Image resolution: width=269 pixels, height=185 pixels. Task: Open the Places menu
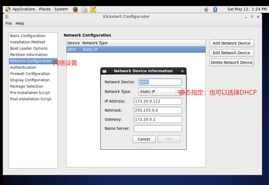45,9
